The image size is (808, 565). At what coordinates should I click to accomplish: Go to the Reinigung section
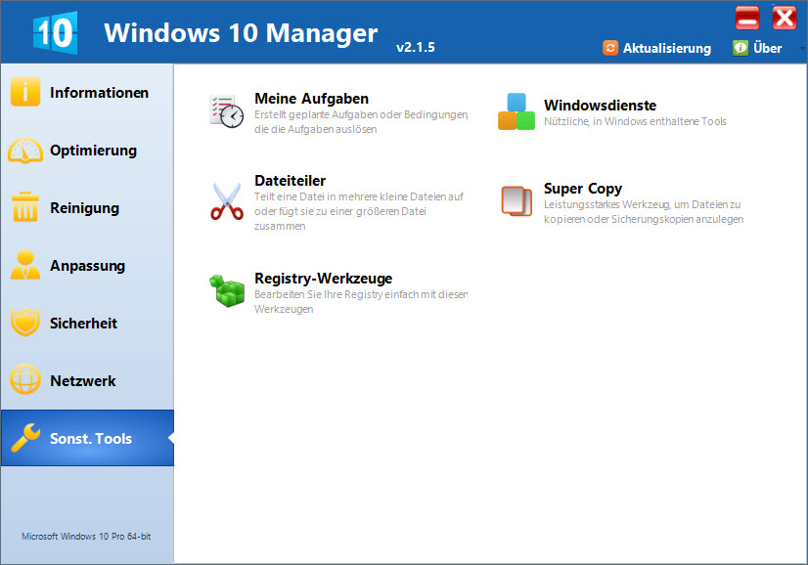[88, 208]
